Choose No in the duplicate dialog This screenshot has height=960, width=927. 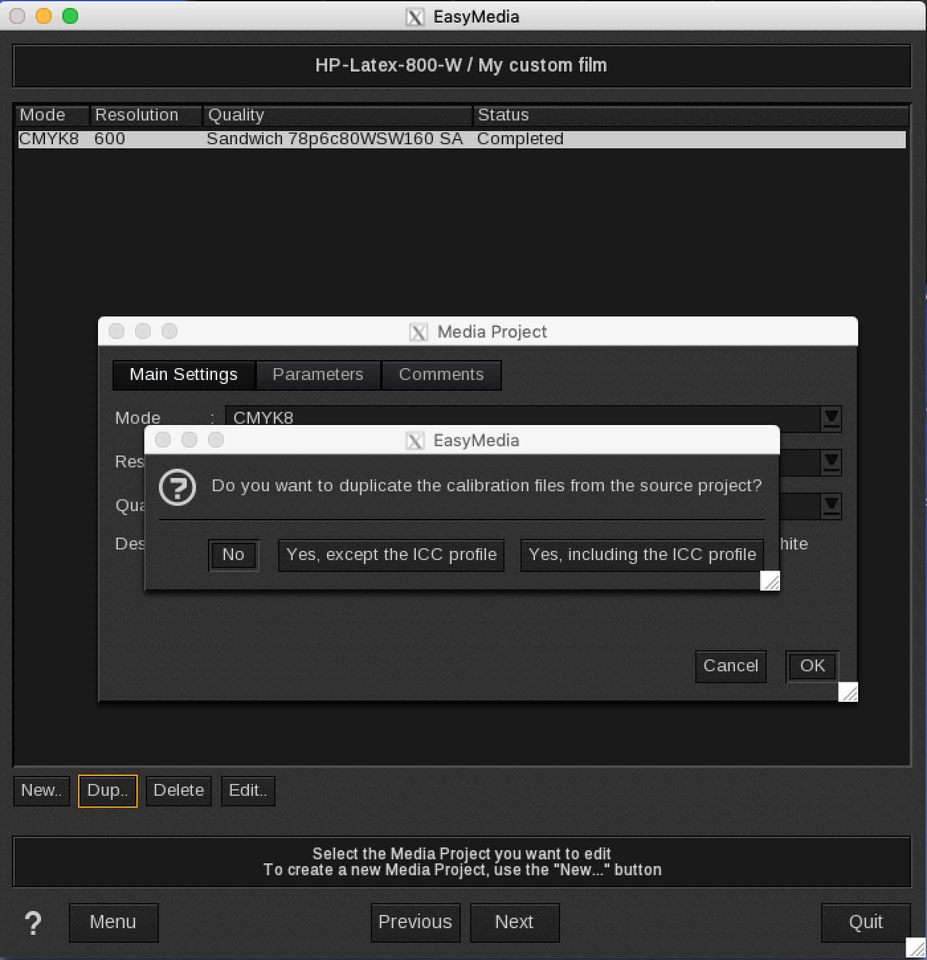point(233,555)
